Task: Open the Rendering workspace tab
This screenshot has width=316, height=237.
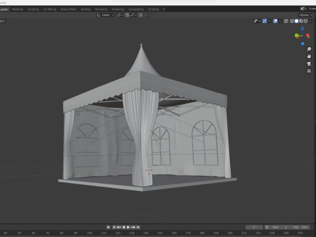Action: pyautogui.click(x=118, y=9)
